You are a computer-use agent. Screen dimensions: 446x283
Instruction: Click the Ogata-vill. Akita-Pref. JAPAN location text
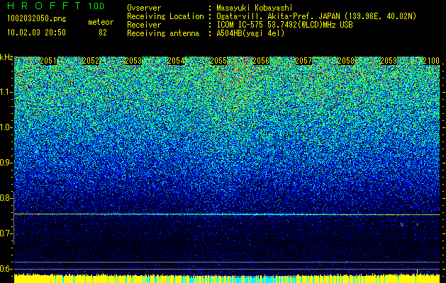(316, 16)
